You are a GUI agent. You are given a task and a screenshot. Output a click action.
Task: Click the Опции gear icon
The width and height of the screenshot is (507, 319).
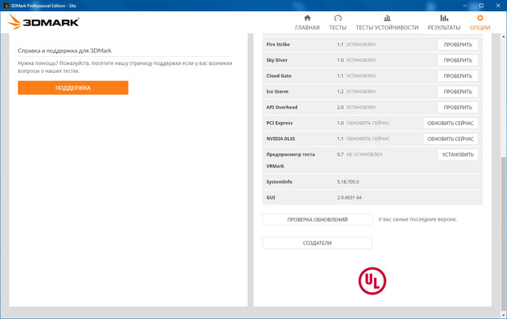[x=480, y=17]
